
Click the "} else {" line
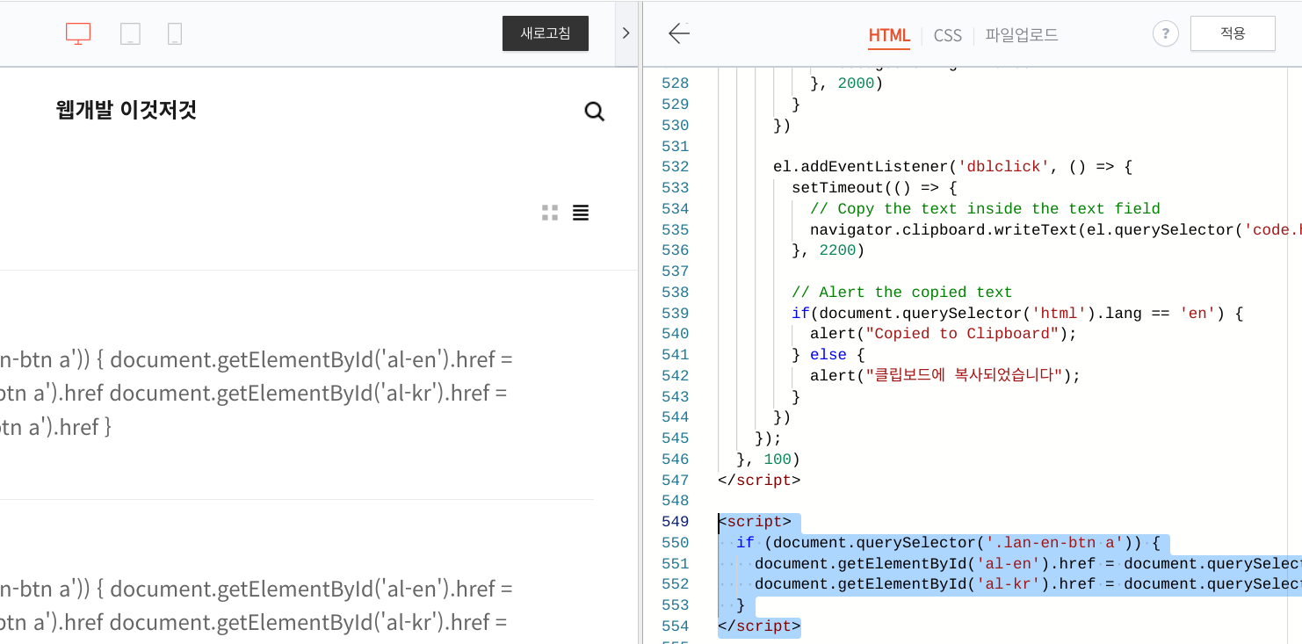pos(828,355)
